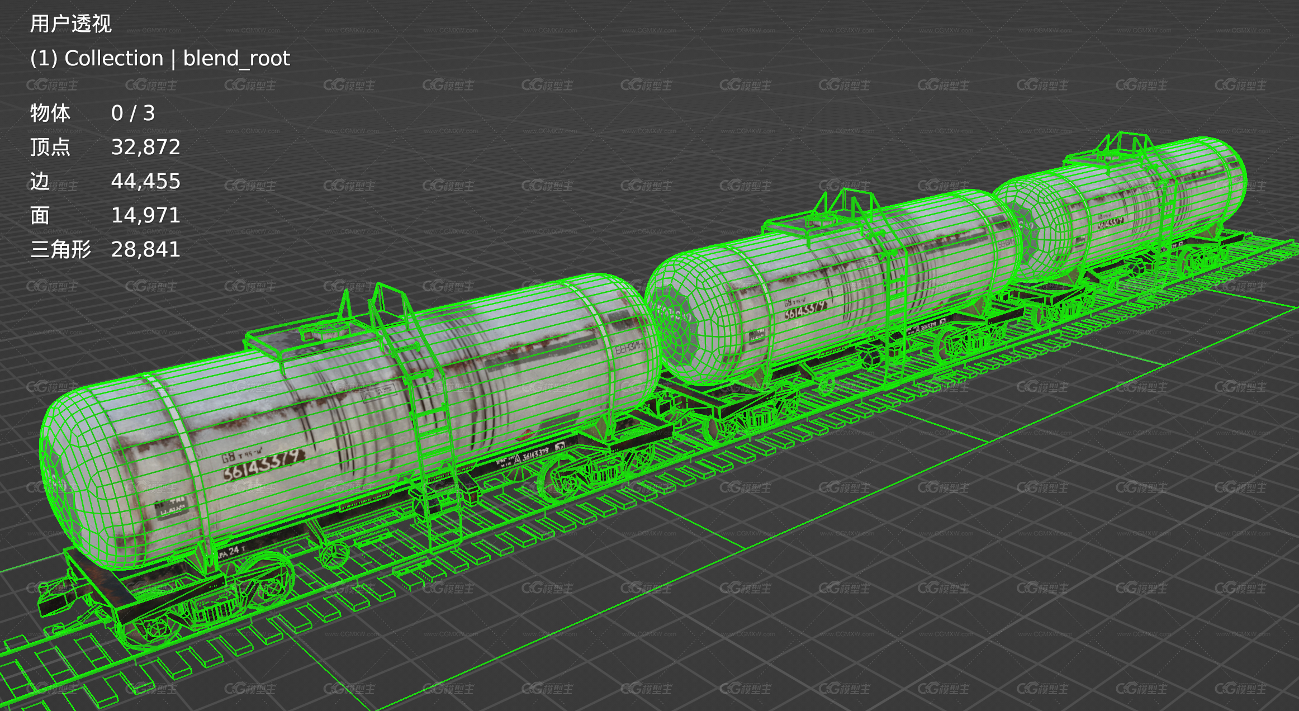Click the edge count '44,455'
Image resolution: width=1299 pixels, height=711 pixels.
(x=146, y=181)
